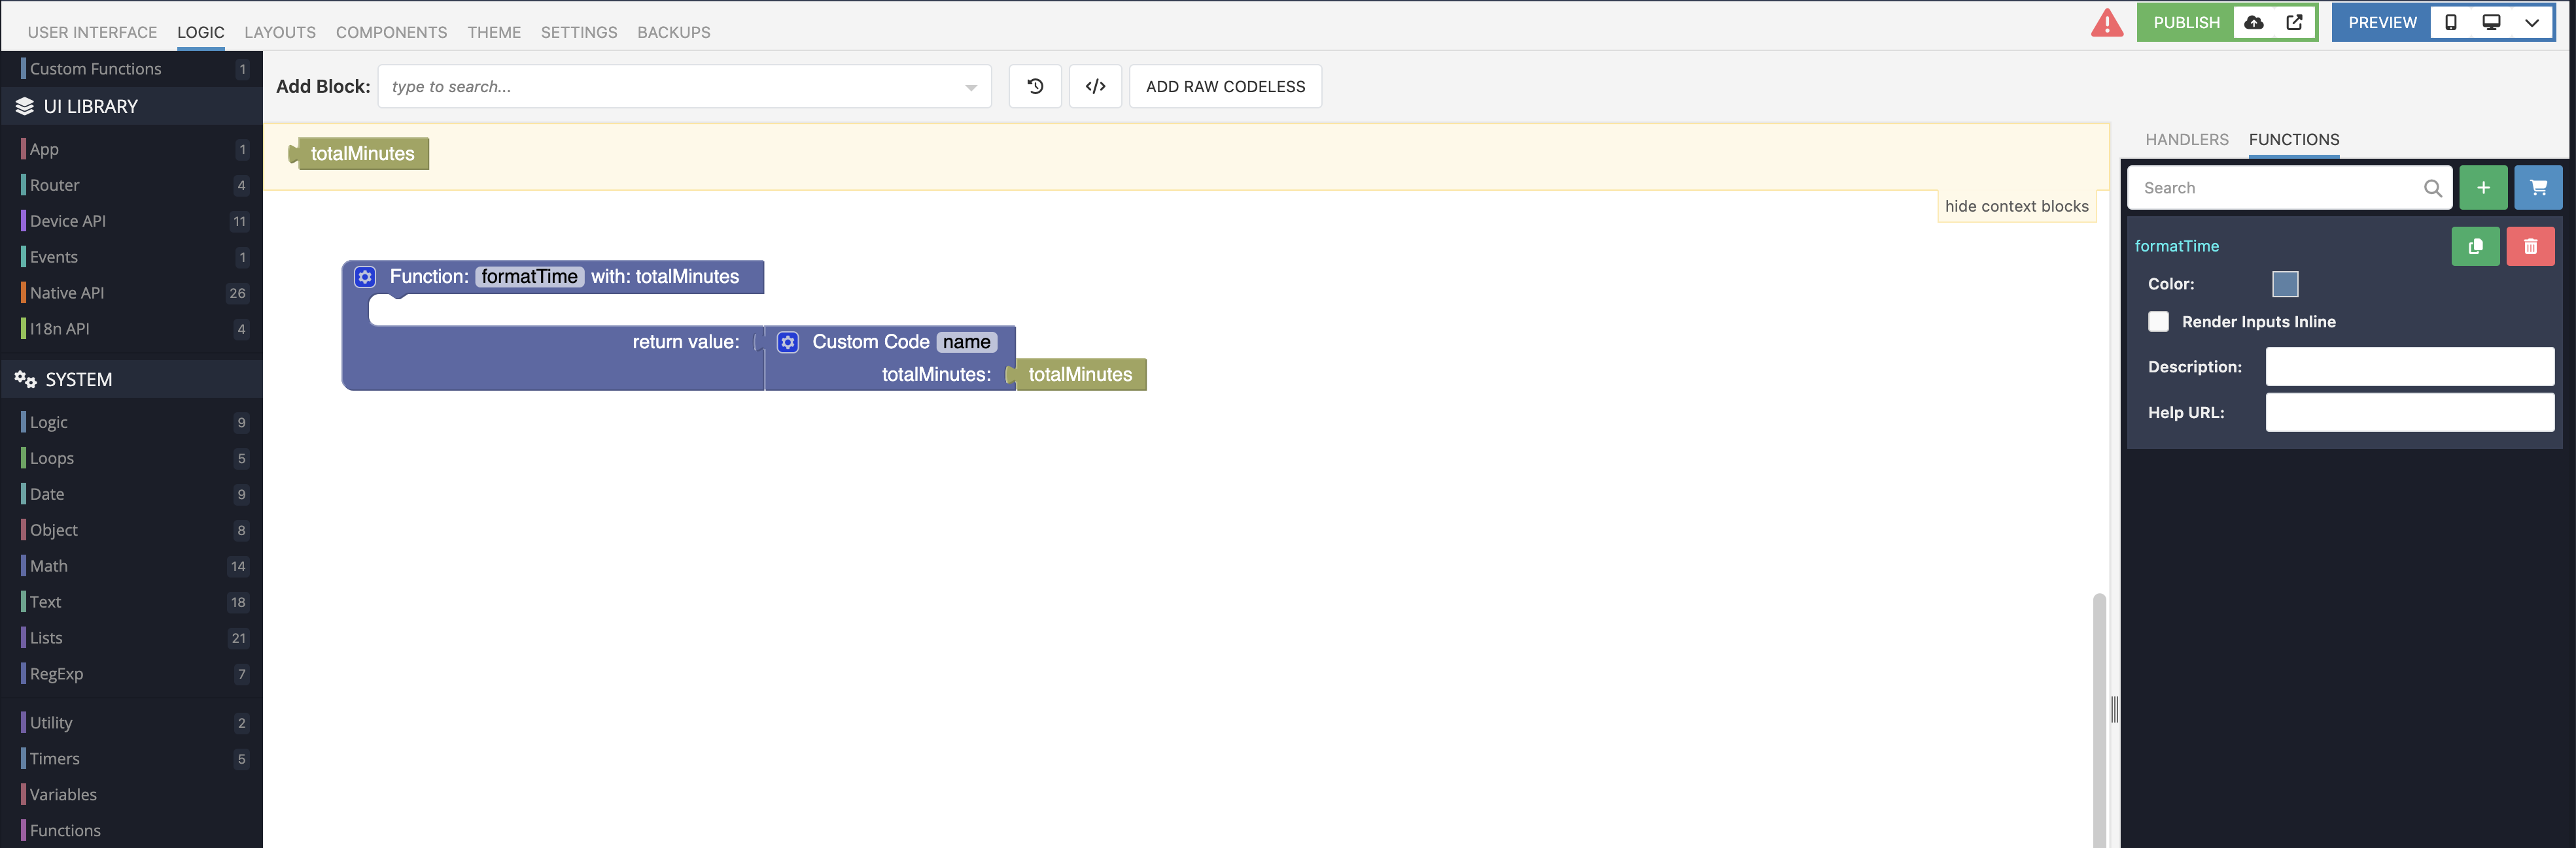Open the Native API category
The image size is (2576, 848).
pos(132,293)
